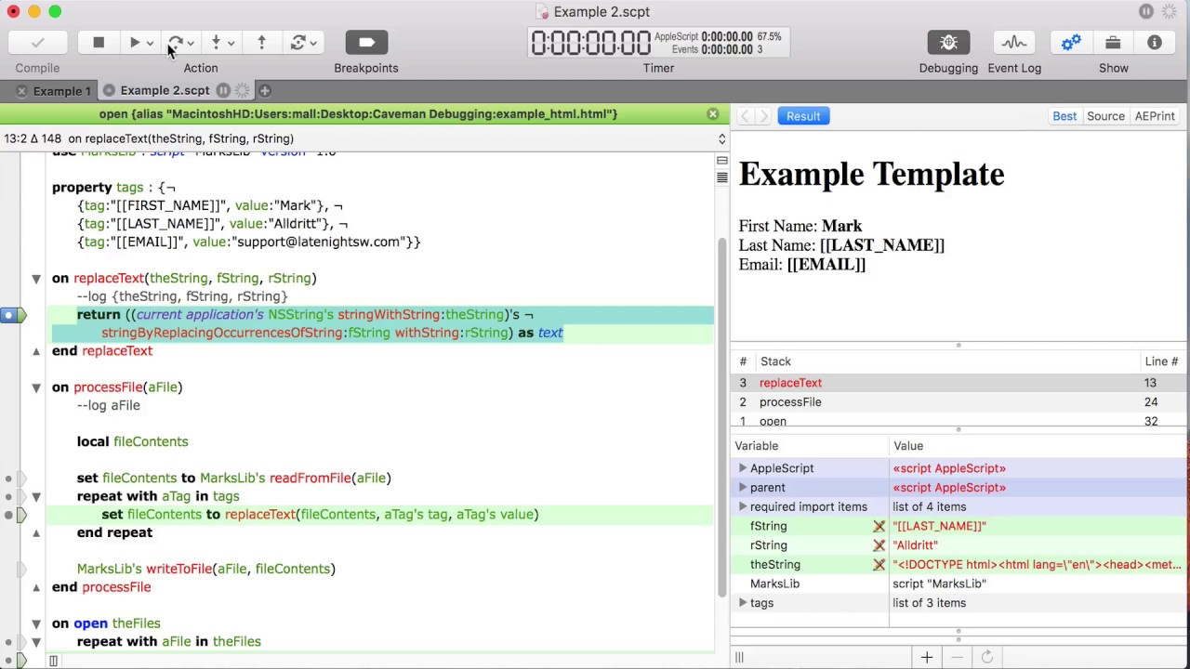Expand required import items variable
This screenshot has height=669, width=1190.
coord(743,507)
